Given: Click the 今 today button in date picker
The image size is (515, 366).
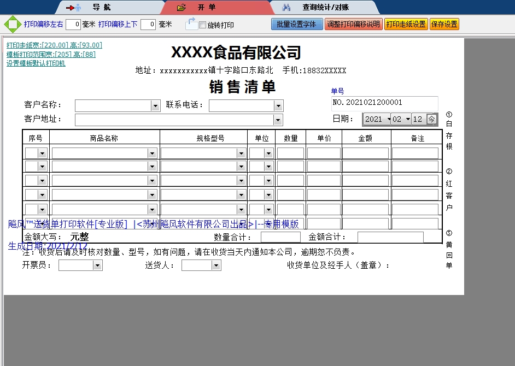Looking at the screenshot, I should click(431, 119).
